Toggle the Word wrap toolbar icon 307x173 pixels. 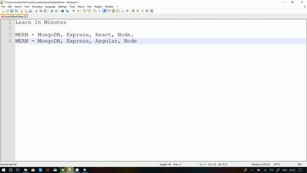[x=95, y=11]
